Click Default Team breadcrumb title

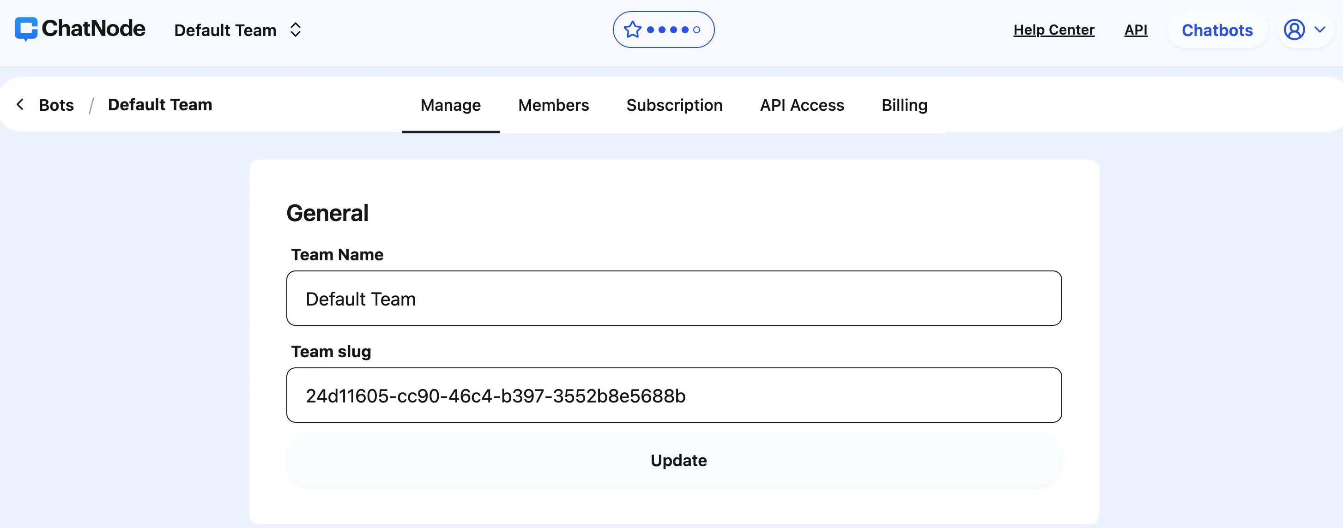click(159, 104)
